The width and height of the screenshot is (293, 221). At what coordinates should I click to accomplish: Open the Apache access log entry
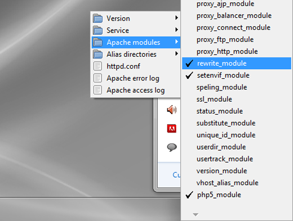(x=136, y=90)
